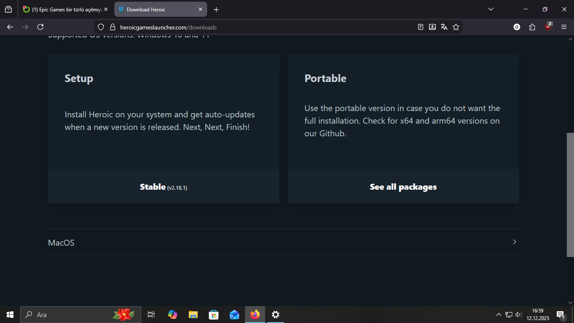574x323 pixels.
Task: Open the Firefox account icon
Action: point(517,27)
